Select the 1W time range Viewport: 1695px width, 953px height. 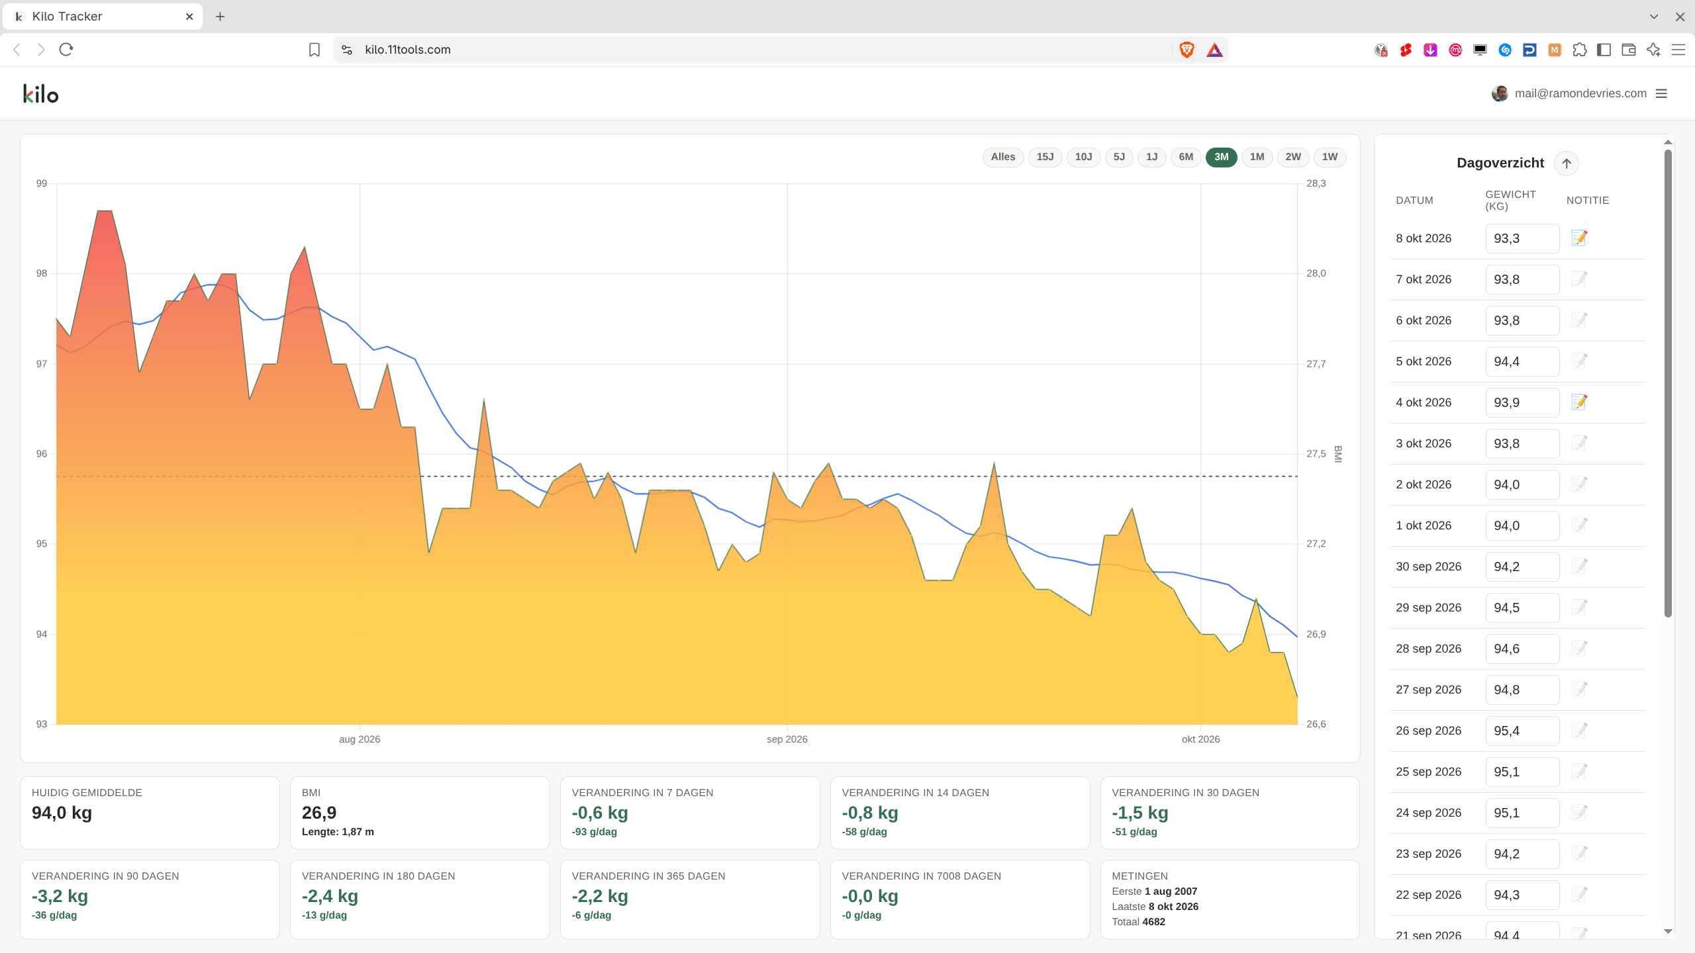pos(1330,157)
